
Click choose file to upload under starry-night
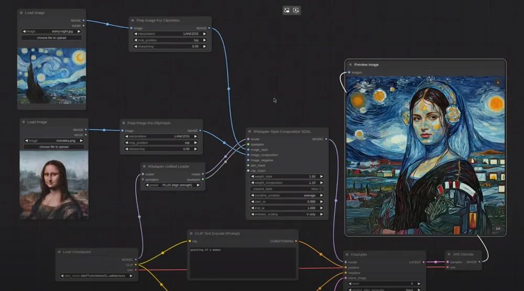click(51, 38)
